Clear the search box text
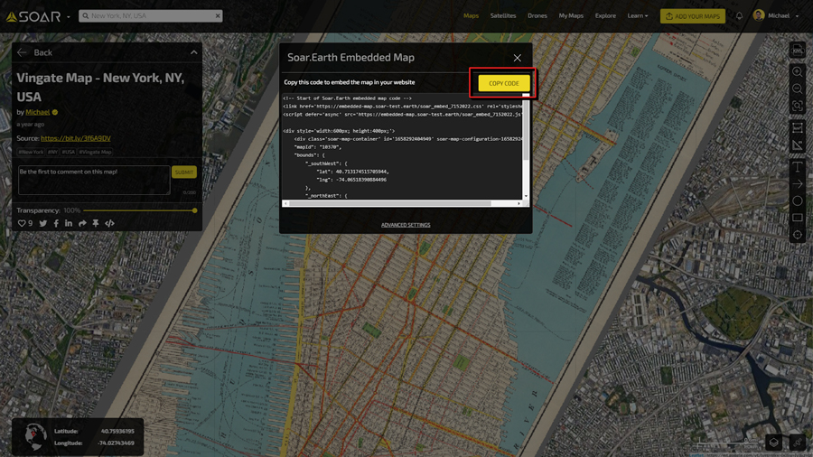Screen dimensions: 813x457 (218, 16)
